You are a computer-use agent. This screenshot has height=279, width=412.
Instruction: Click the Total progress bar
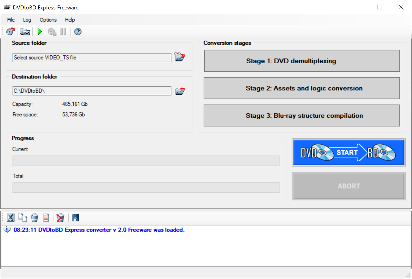(x=146, y=188)
